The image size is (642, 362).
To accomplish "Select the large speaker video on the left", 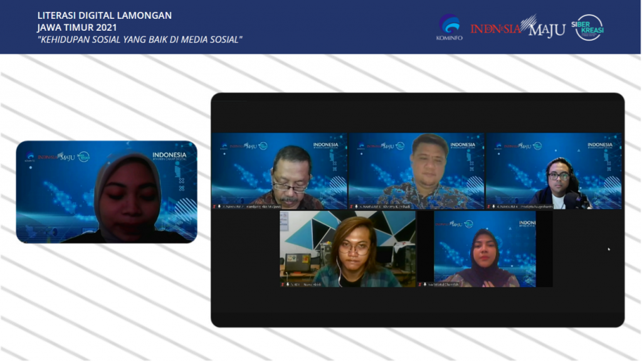I will [x=107, y=191].
